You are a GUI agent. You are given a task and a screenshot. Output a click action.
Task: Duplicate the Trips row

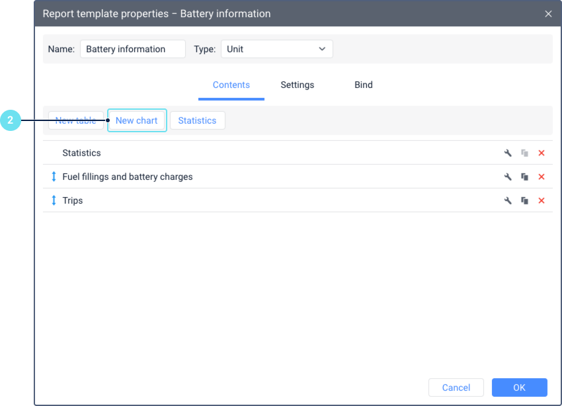click(524, 201)
